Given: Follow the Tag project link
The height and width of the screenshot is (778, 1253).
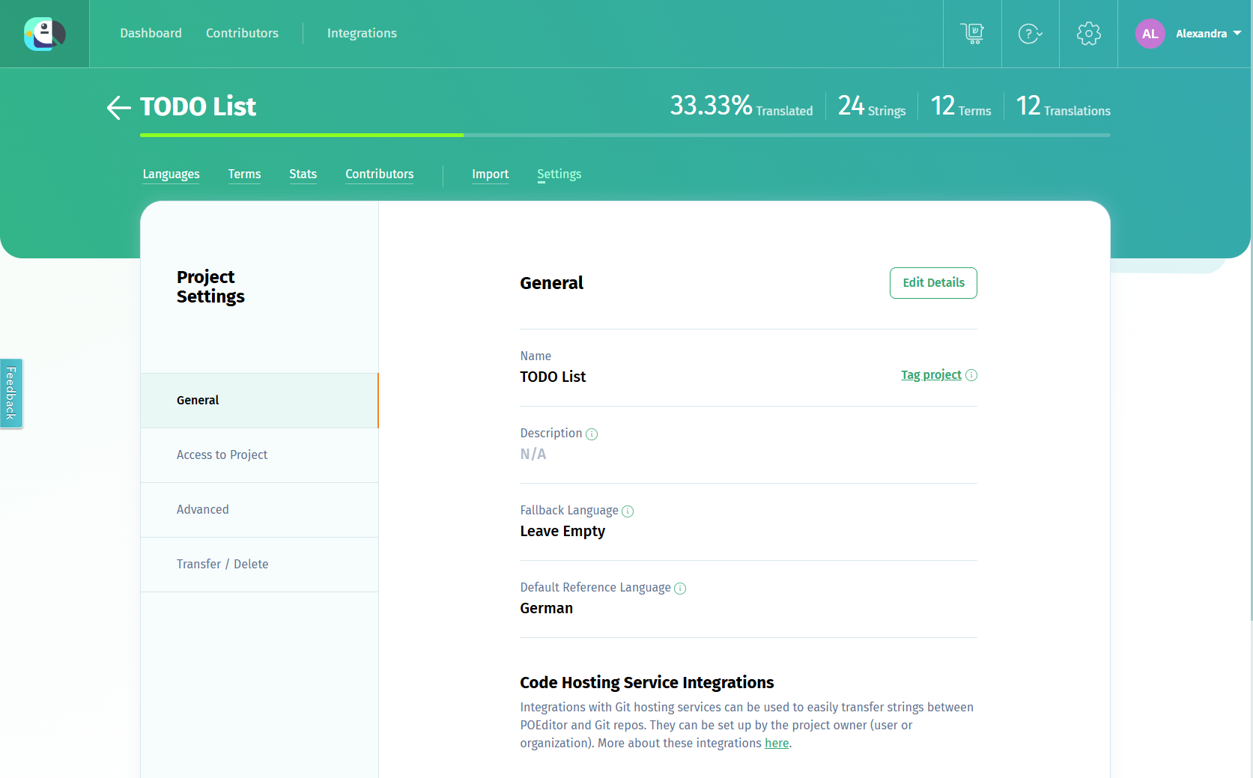Looking at the screenshot, I should click(931, 375).
